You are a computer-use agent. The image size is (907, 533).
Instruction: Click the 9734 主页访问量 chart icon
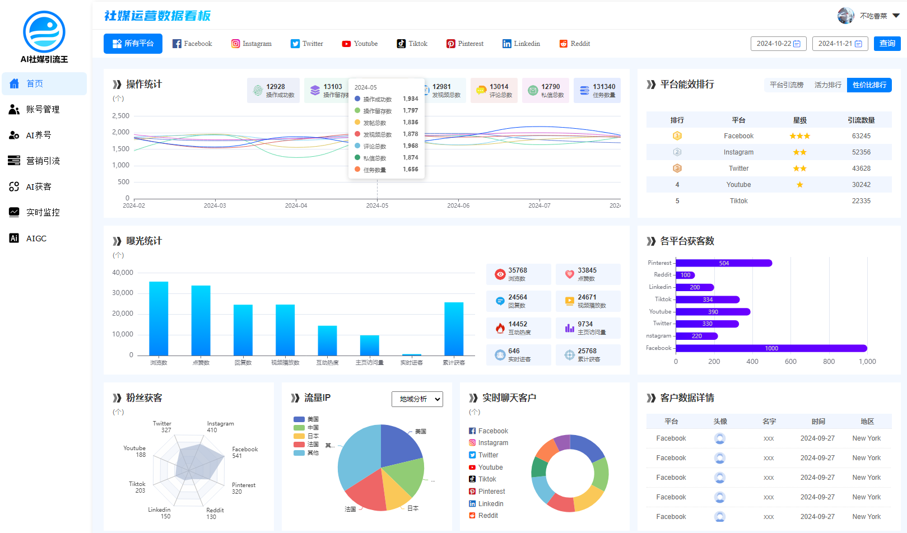(x=570, y=328)
